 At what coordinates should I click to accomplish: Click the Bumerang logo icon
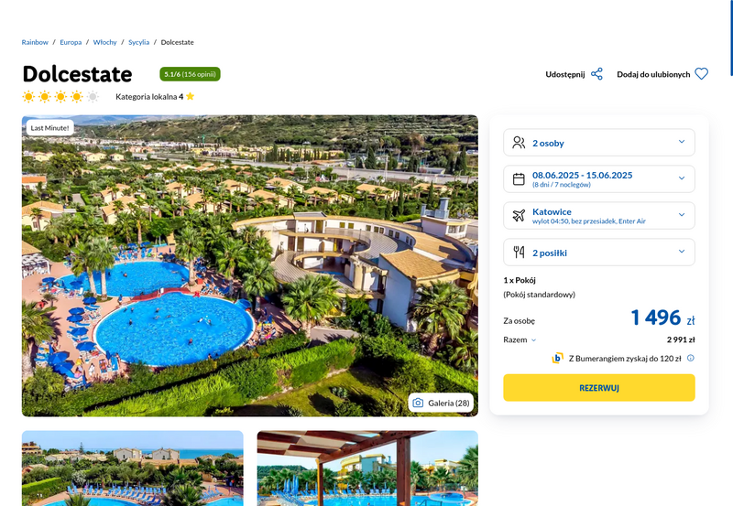[557, 358]
